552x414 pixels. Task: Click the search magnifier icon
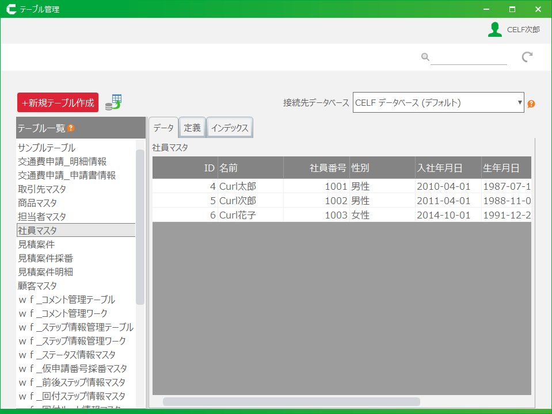click(x=425, y=57)
